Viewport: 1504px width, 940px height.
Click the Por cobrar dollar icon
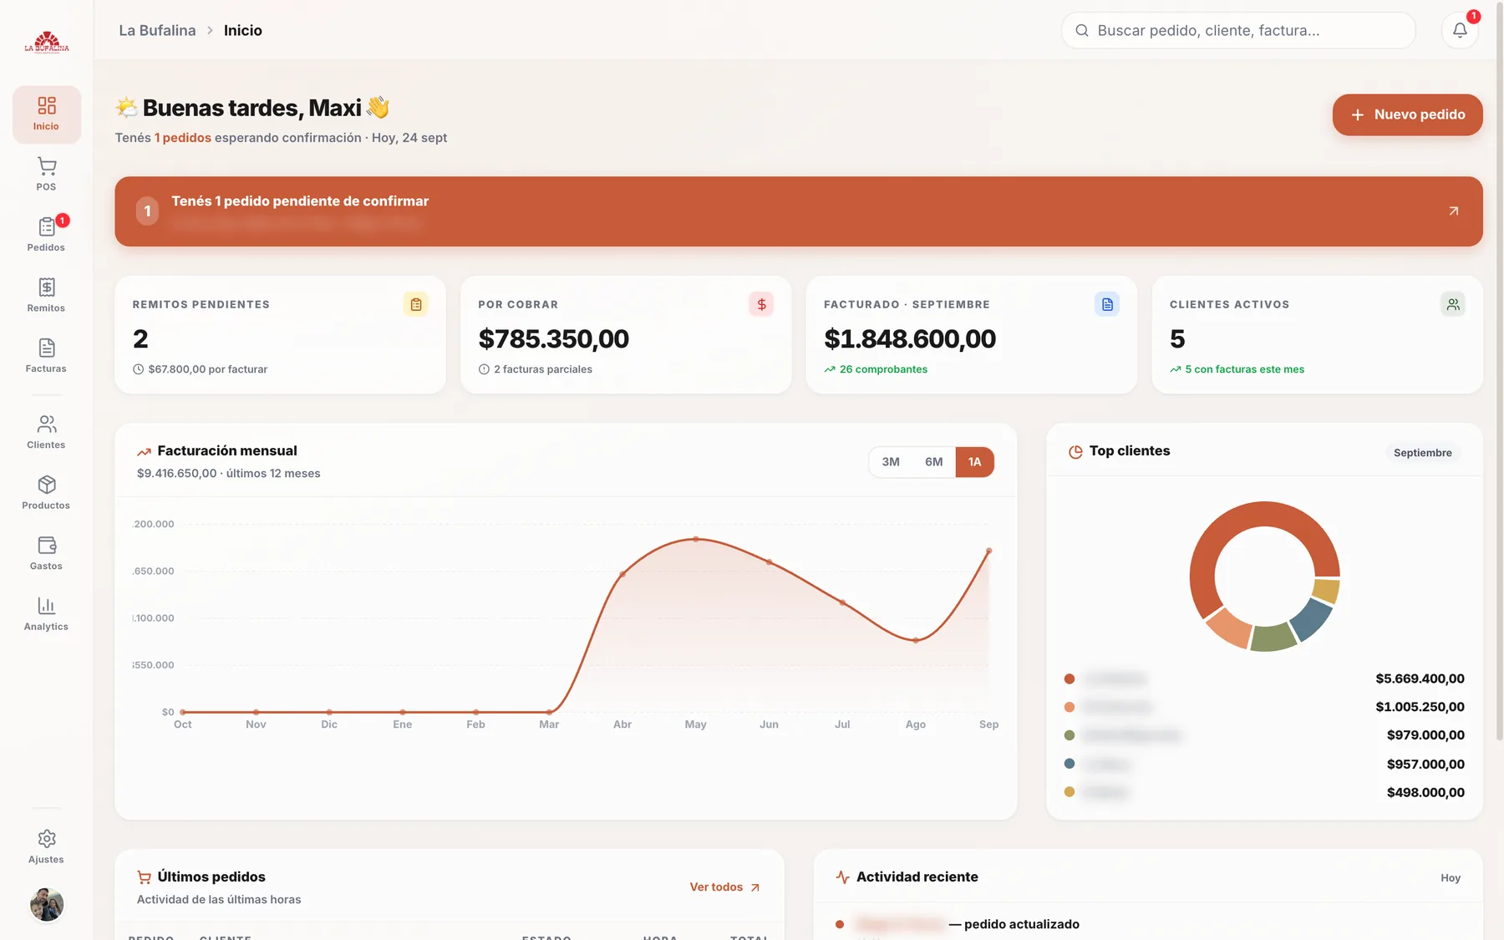point(761,304)
